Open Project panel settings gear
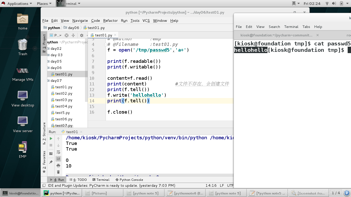Viewport: 351px width, 197px height. 82,35
